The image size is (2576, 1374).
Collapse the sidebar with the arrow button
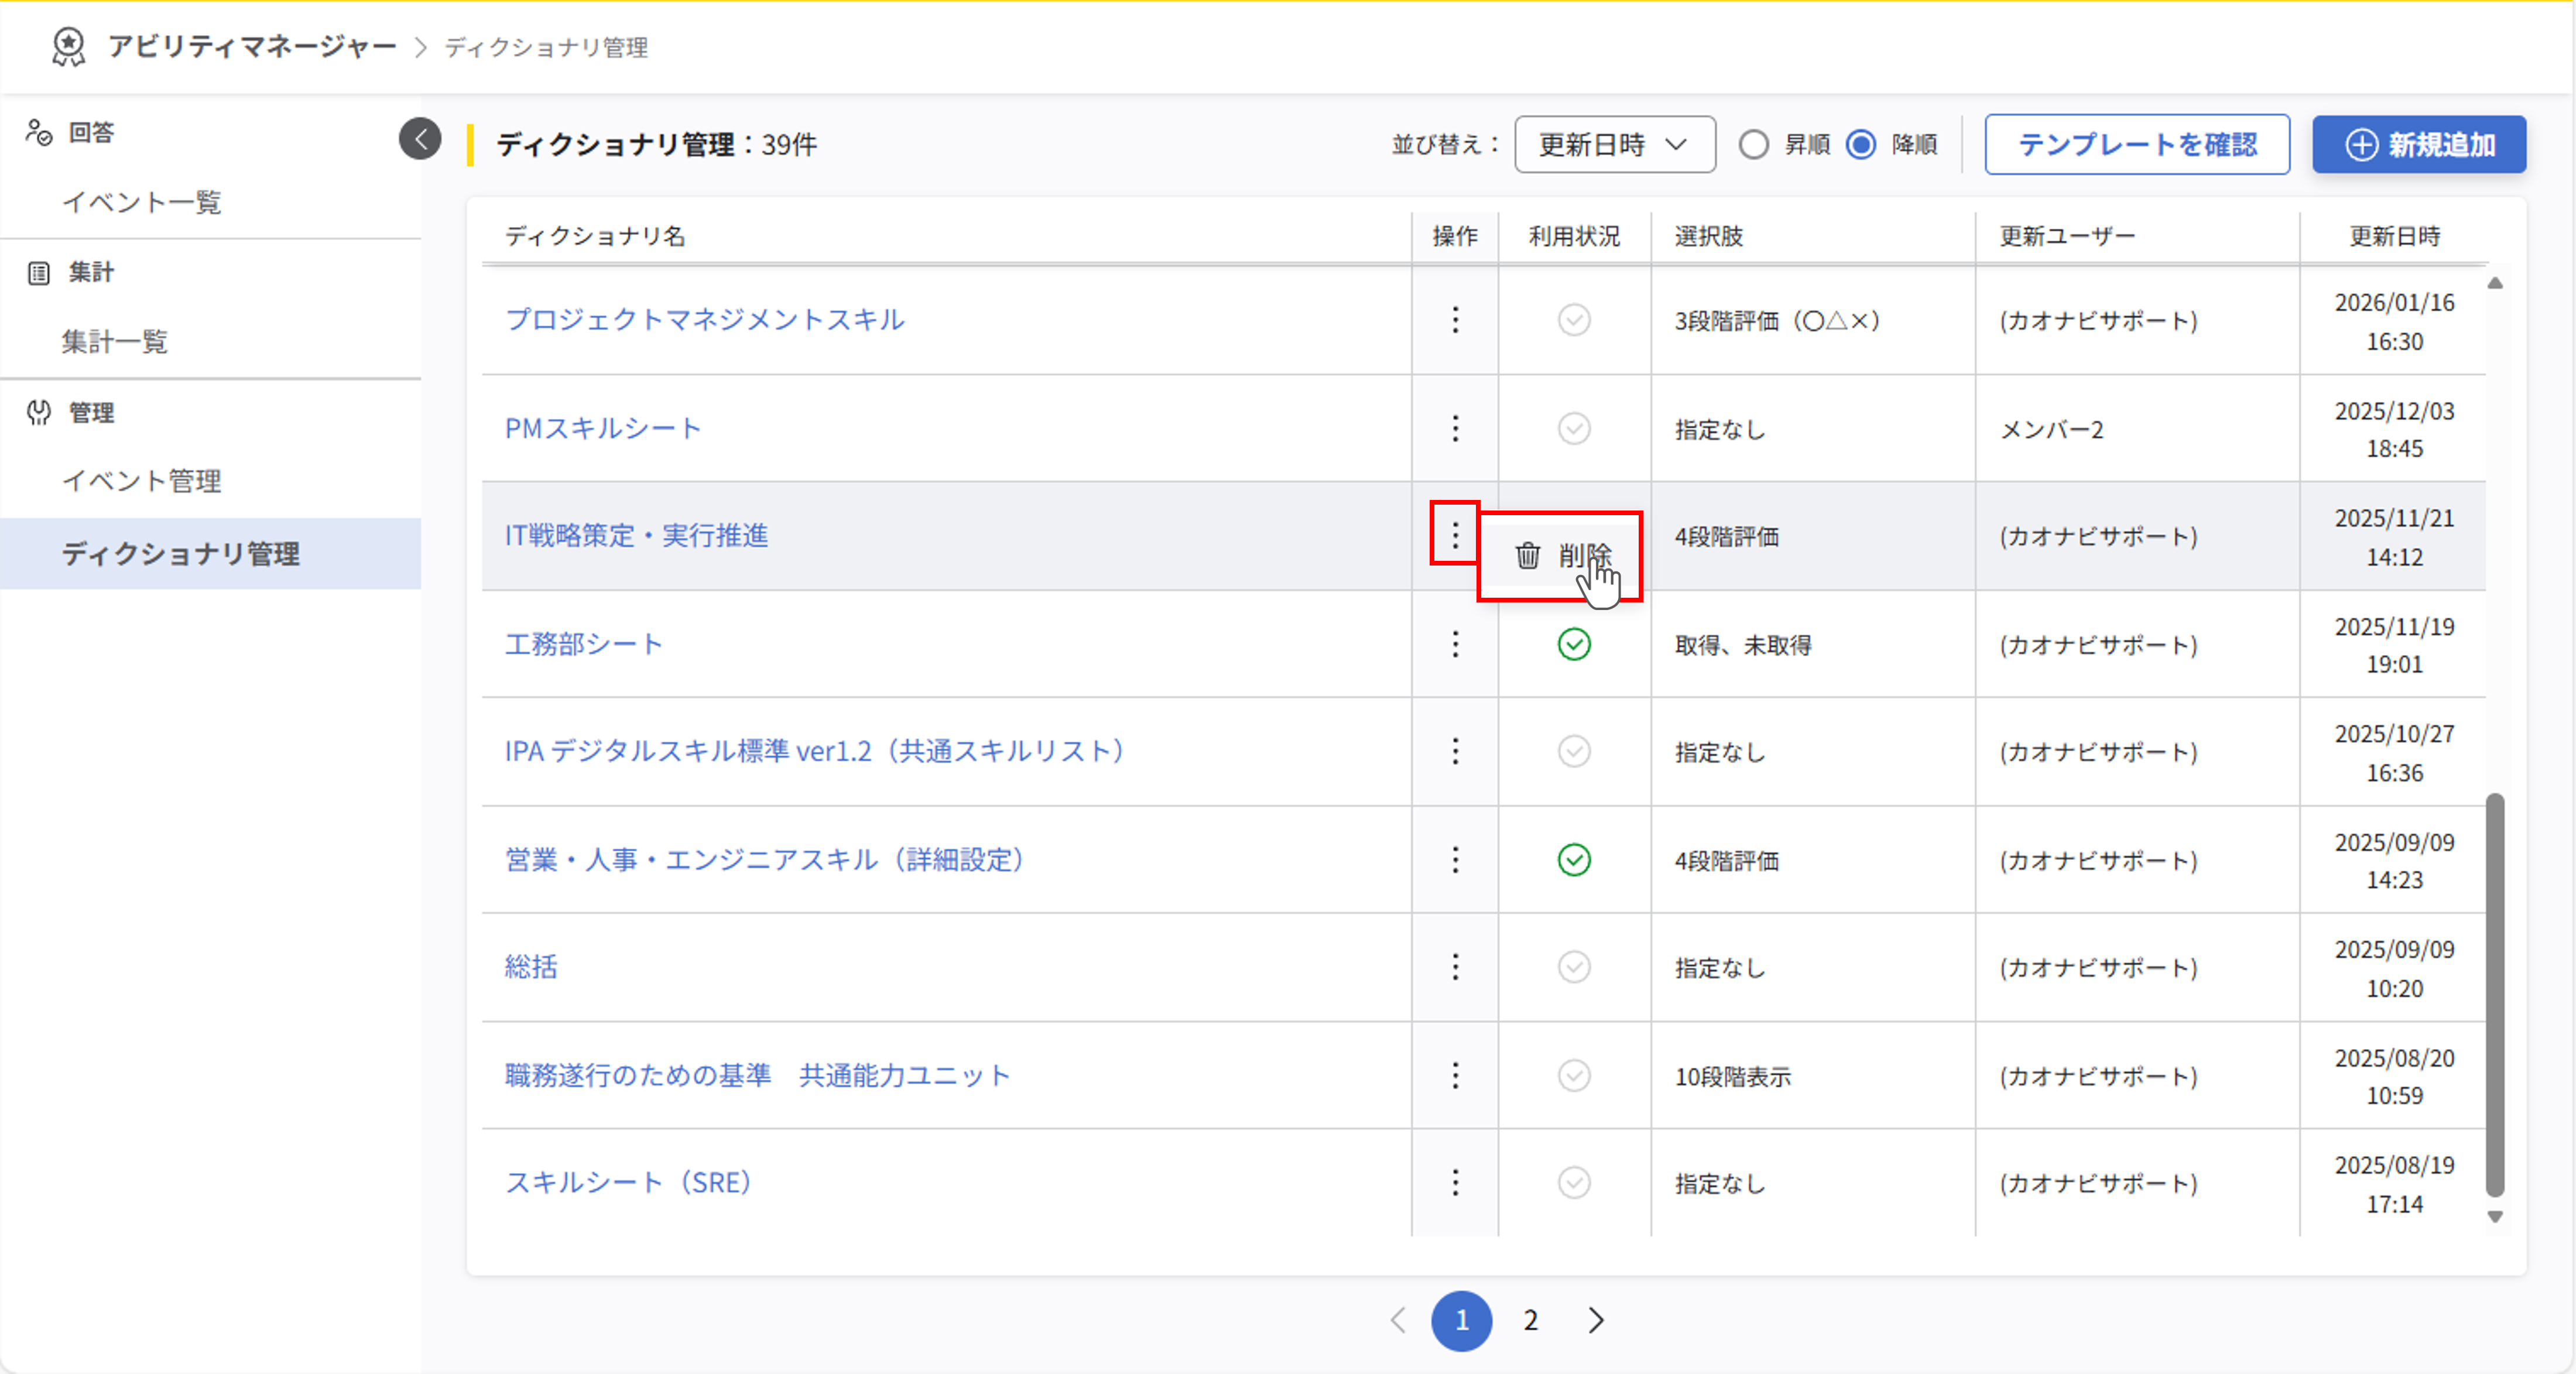point(420,139)
